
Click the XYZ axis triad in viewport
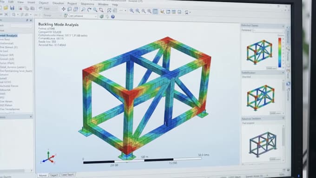click(49, 157)
